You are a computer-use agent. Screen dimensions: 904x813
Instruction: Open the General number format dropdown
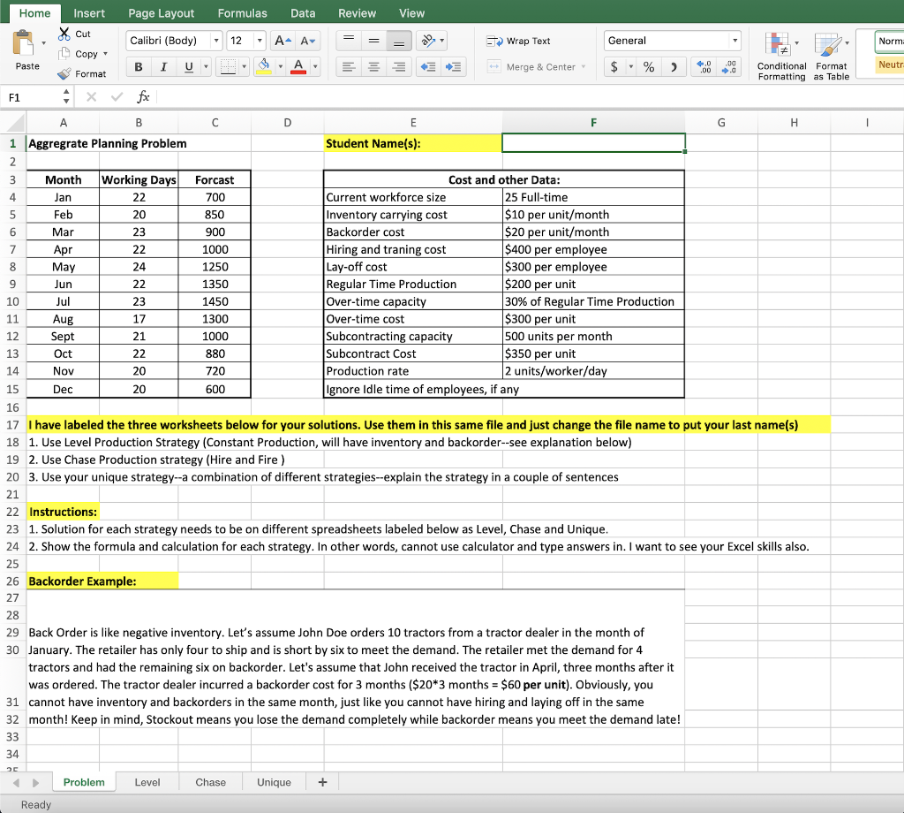click(734, 40)
